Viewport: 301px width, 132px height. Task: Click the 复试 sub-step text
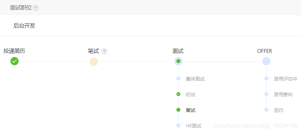tap(191, 110)
